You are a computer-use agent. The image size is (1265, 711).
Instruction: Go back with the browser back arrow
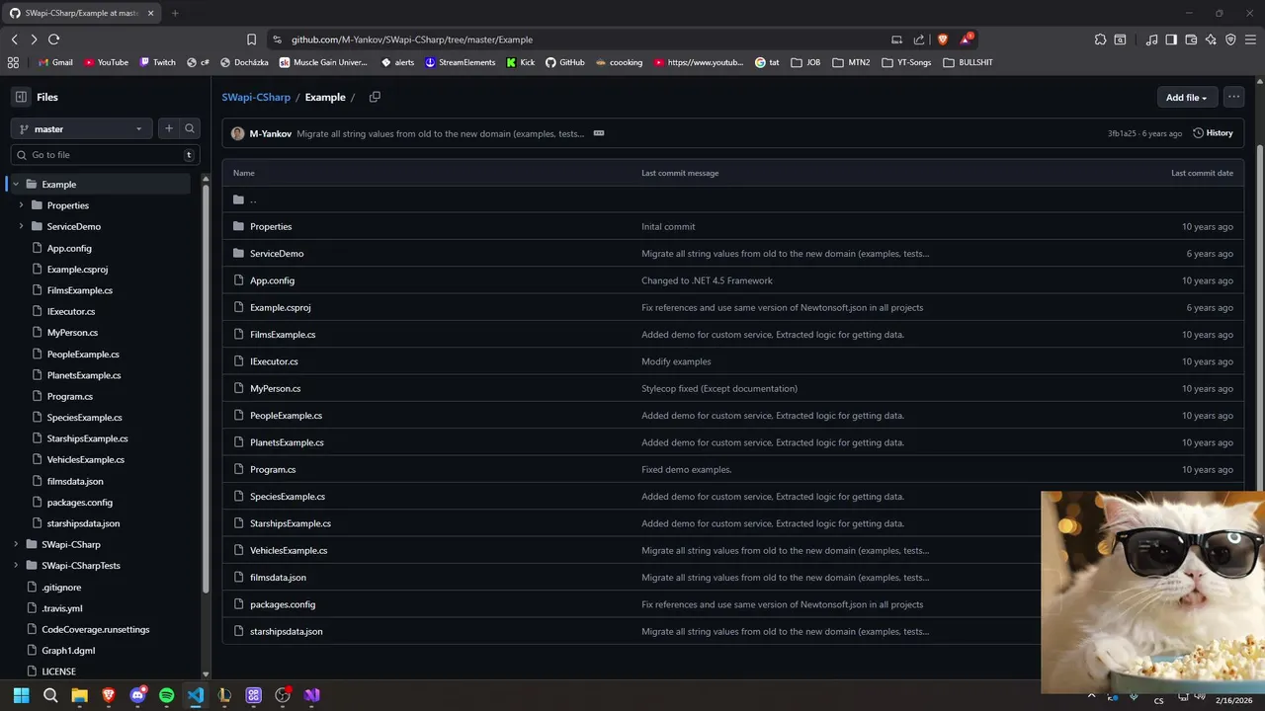14,39
